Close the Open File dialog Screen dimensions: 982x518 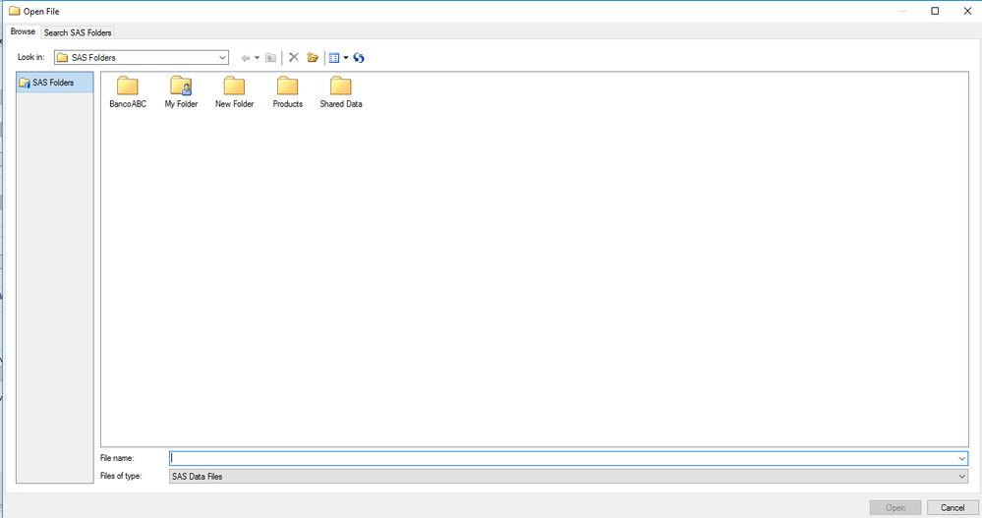pyautogui.click(x=967, y=11)
